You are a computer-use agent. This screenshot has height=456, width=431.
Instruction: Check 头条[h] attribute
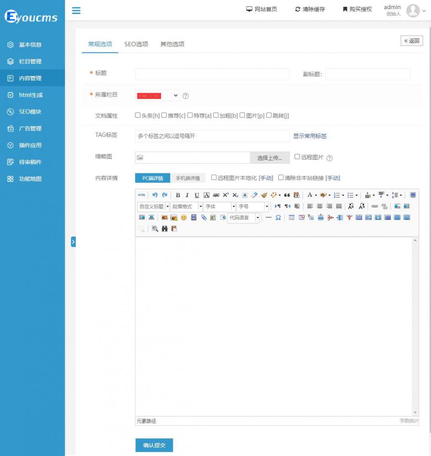tap(138, 115)
